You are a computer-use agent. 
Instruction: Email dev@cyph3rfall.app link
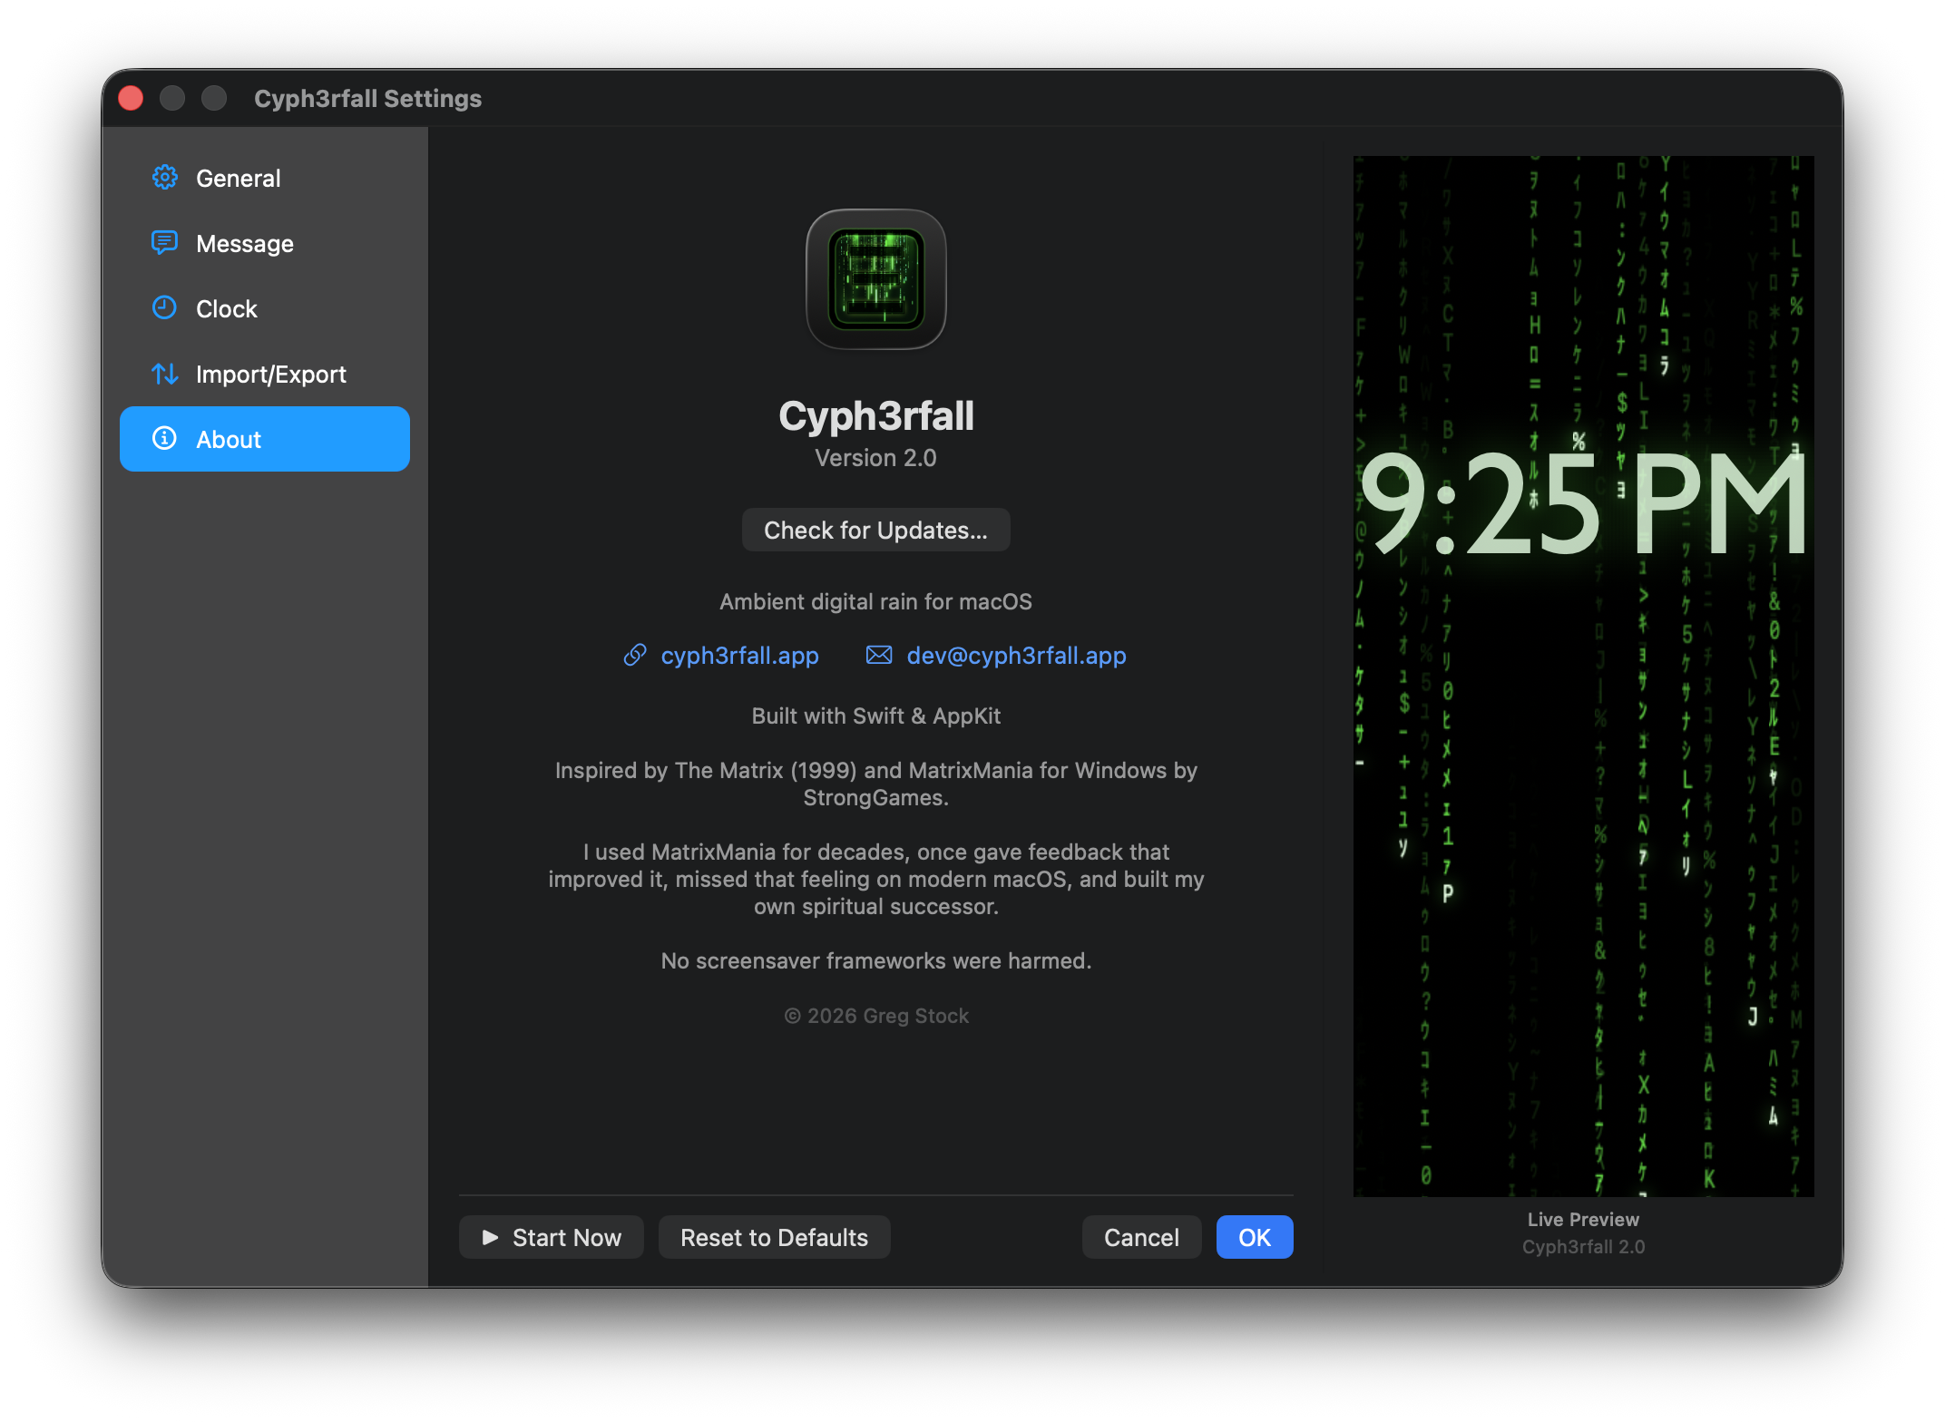(x=1016, y=655)
